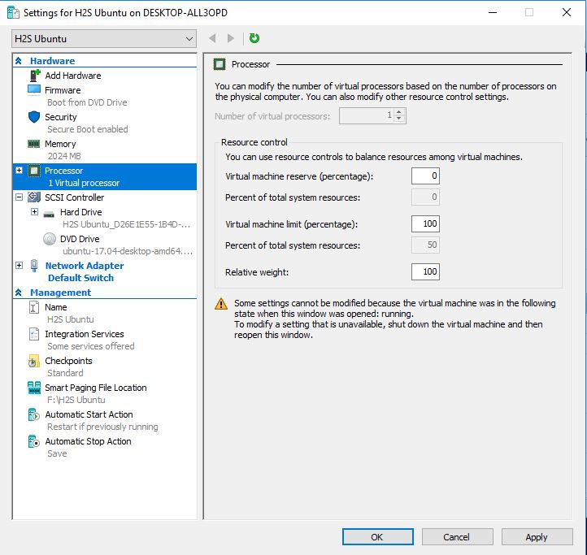Click the Automatic Start Action icon

click(33, 414)
